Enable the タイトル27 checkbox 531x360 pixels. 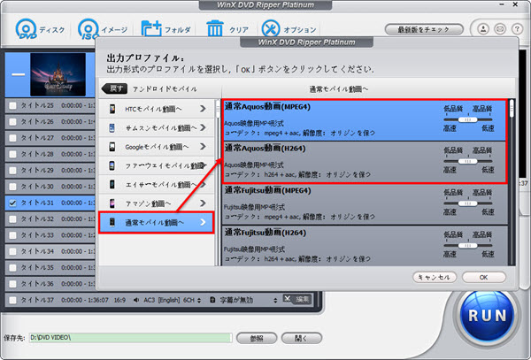tap(12, 138)
